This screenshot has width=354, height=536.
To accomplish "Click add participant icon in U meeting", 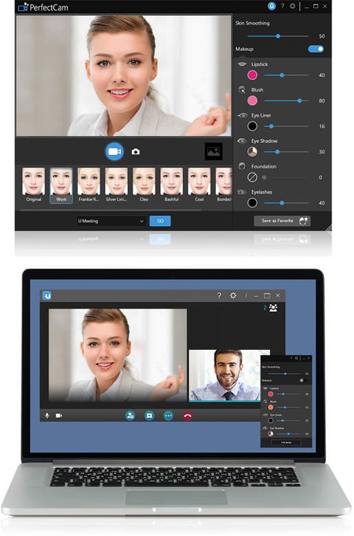I will tap(130, 416).
